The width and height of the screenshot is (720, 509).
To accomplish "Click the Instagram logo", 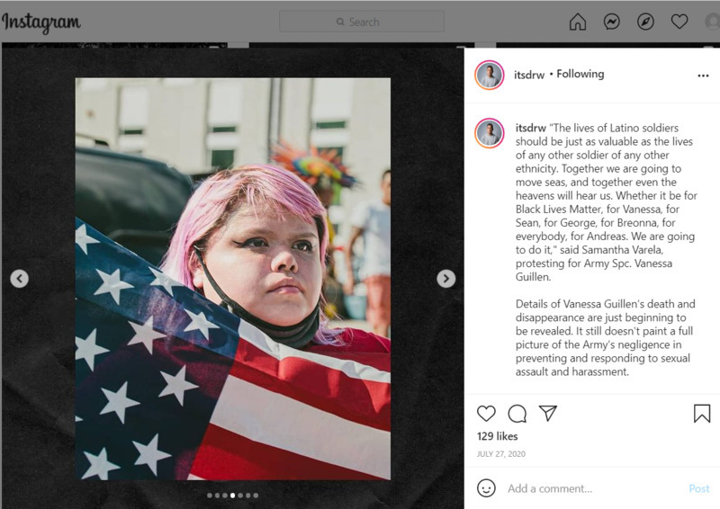I will (41, 22).
